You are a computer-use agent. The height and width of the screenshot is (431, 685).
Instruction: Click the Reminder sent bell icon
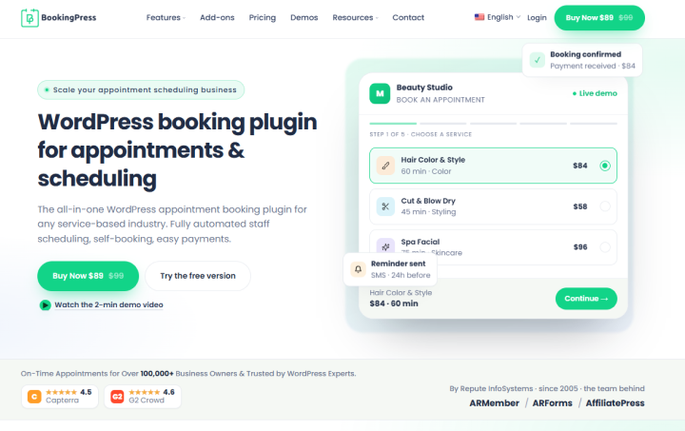point(358,269)
